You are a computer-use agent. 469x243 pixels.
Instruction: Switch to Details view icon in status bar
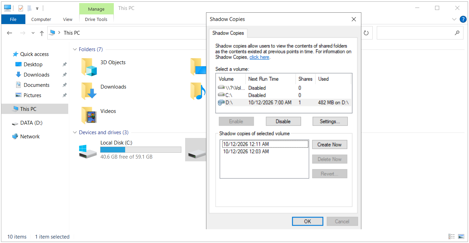(x=452, y=236)
